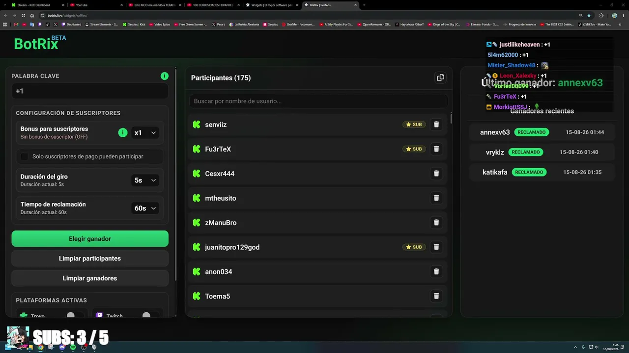Open Spotify from the taskbar

pyautogui.click(x=73, y=347)
